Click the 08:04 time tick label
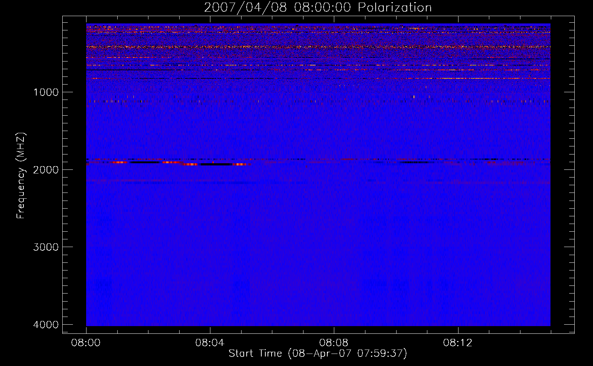 (x=210, y=343)
